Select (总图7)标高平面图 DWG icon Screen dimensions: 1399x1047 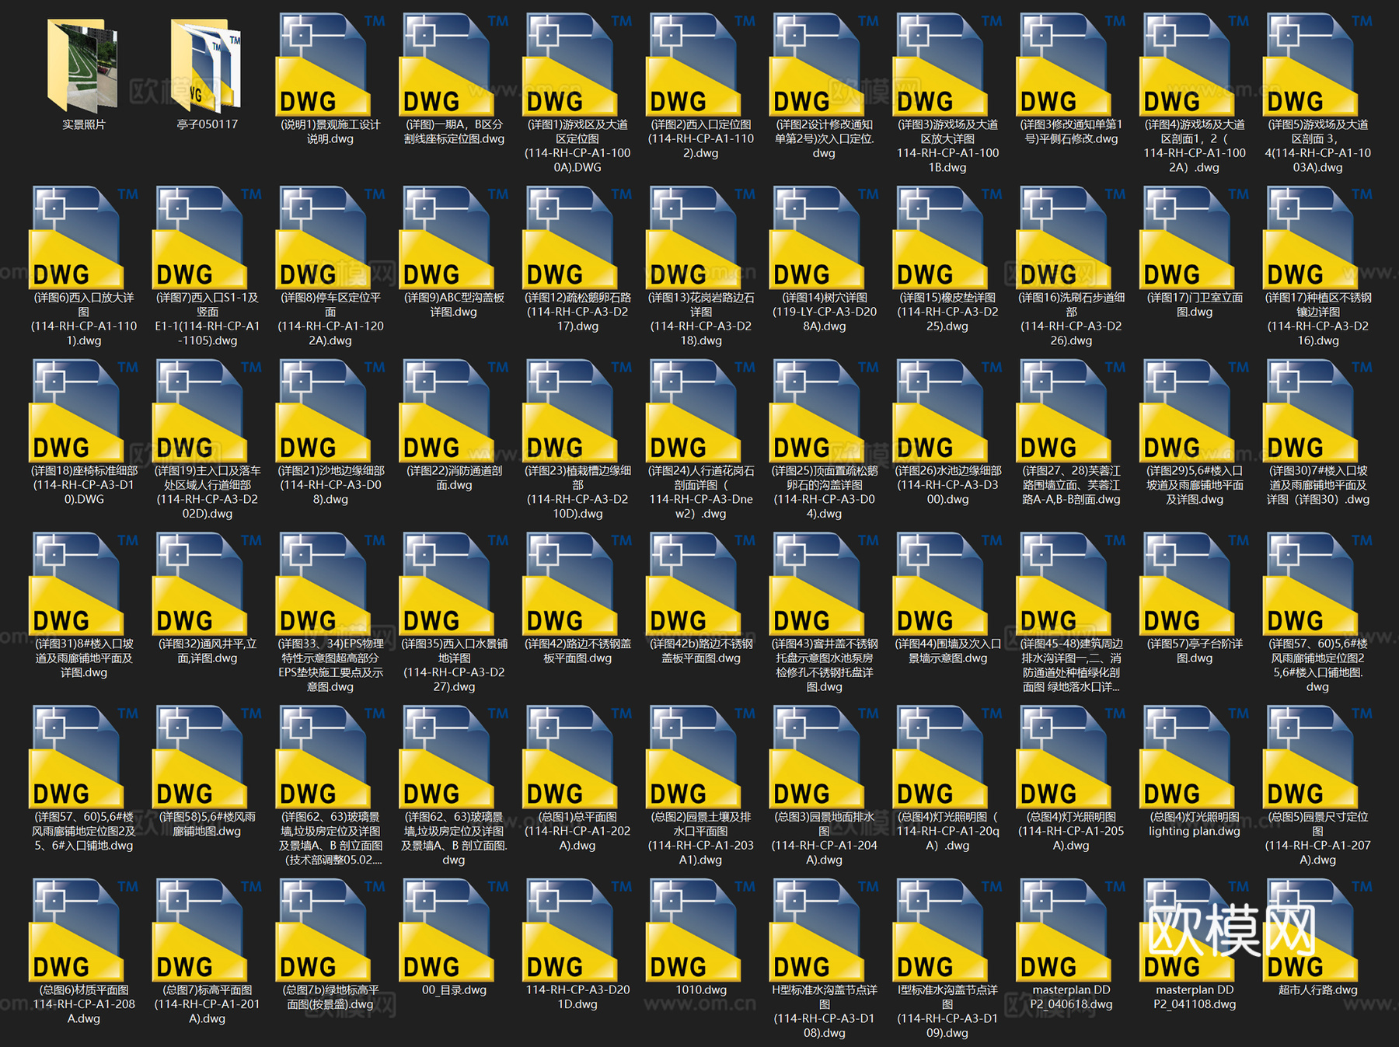(200, 930)
